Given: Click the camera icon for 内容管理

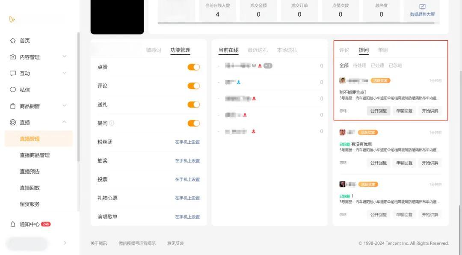Looking at the screenshot, I should [13, 57].
